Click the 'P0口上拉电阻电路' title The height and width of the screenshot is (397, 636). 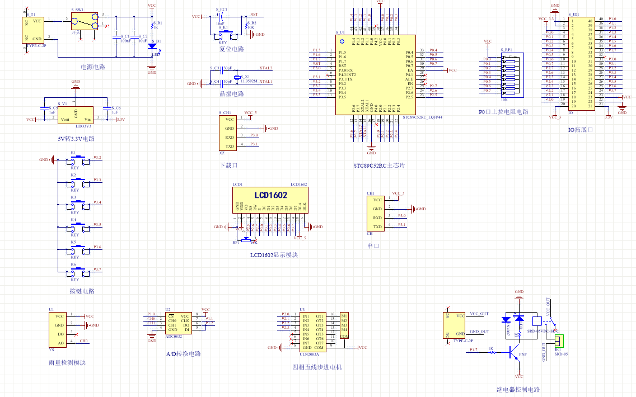tap(503, 112)
